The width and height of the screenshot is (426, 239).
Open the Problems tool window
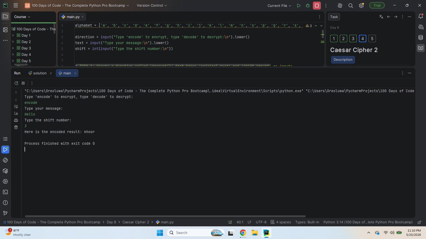pos(5,203)
